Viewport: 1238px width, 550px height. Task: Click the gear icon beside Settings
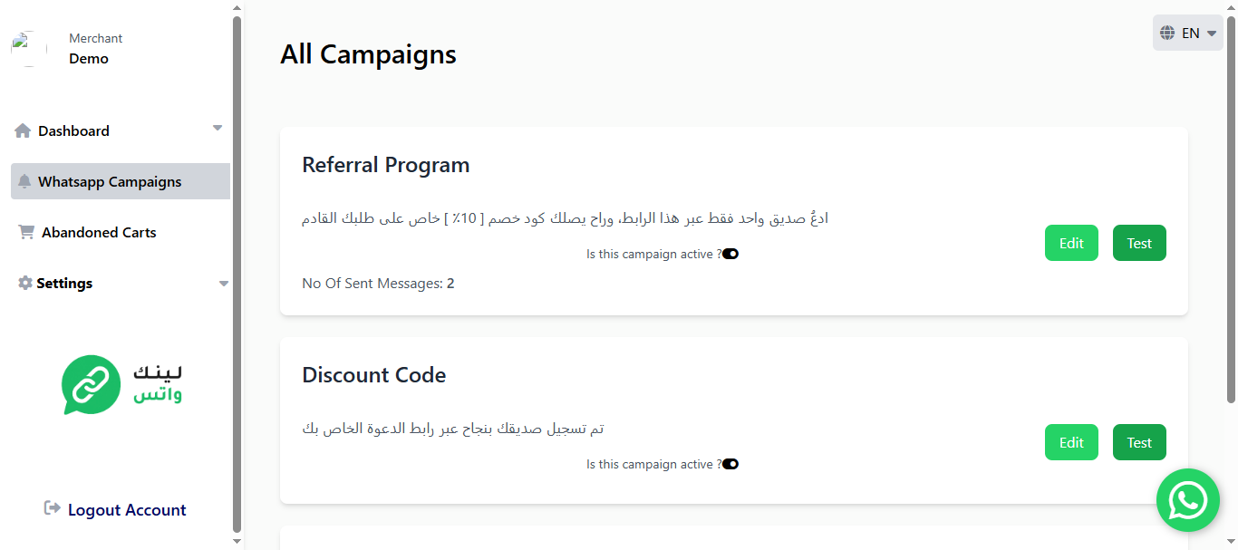point(24,283)
